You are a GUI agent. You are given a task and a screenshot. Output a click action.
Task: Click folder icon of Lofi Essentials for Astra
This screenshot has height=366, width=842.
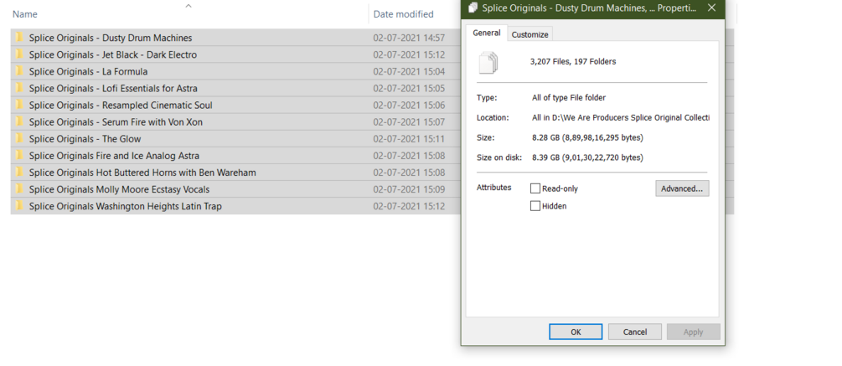(x=19, y=88)
